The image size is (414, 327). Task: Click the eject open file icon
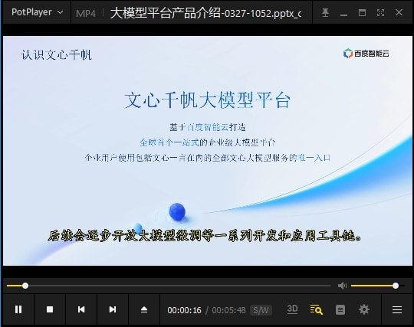point(144,309)
